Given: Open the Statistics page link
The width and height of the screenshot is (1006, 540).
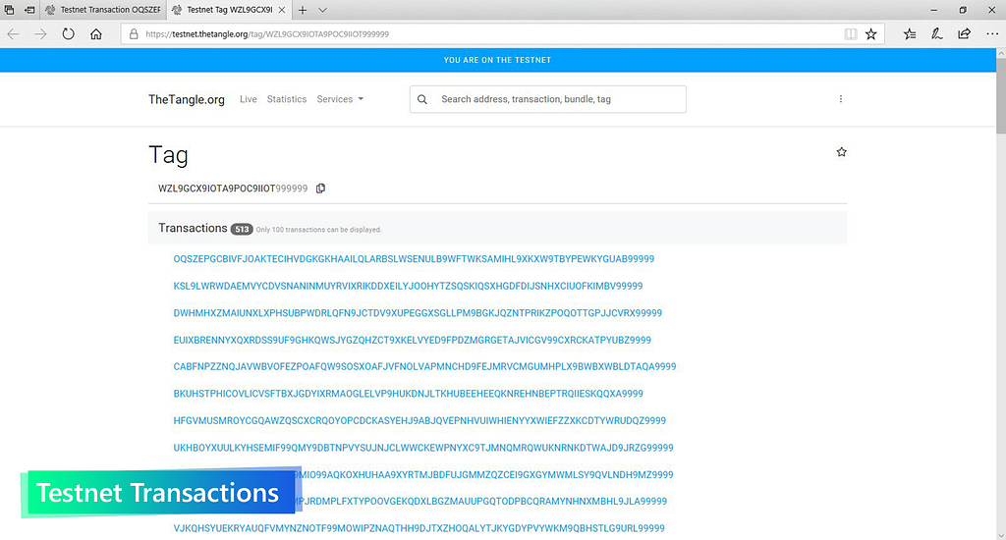Looking at the screenshot, I should coord(287,99).
